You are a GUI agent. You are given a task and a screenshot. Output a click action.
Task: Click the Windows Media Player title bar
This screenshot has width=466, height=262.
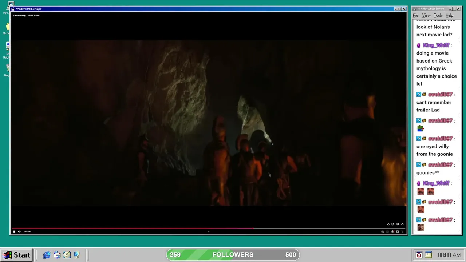click(208, 9)
